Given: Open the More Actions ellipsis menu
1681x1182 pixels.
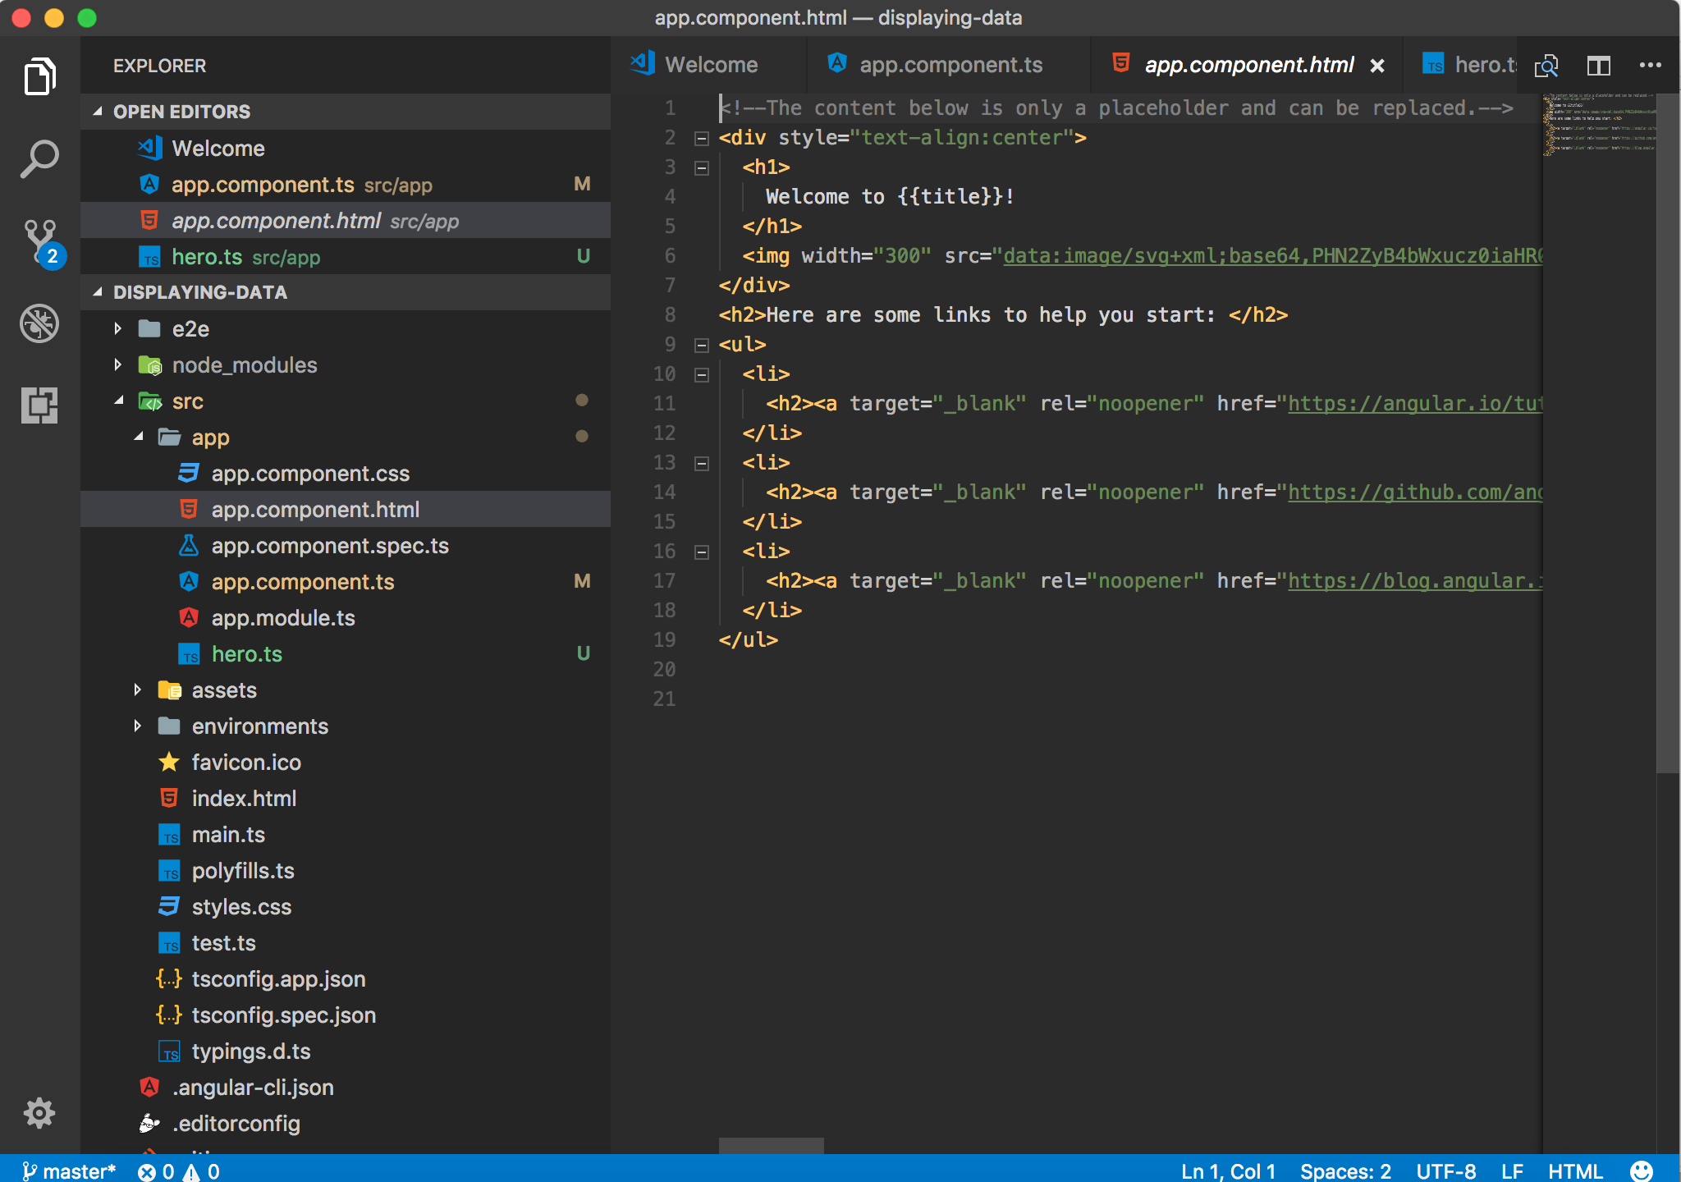Looking at the screenshot, I should tap(1650, 66).
